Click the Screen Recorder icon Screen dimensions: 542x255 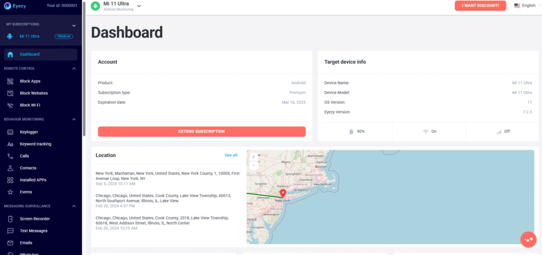coord(11,218)
